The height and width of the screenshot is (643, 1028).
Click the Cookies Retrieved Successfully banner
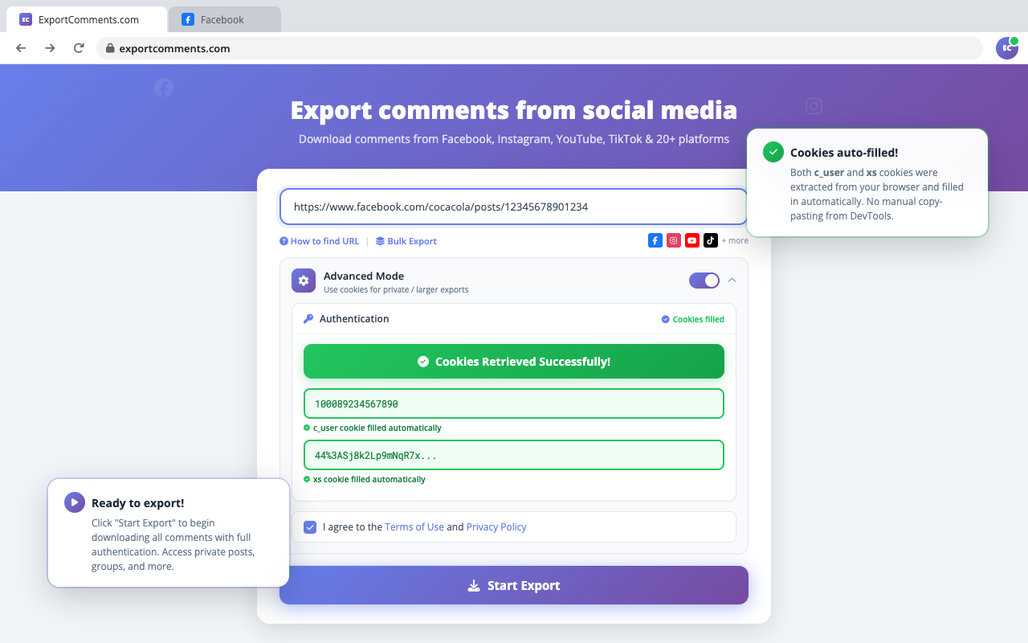pos(514,362)
